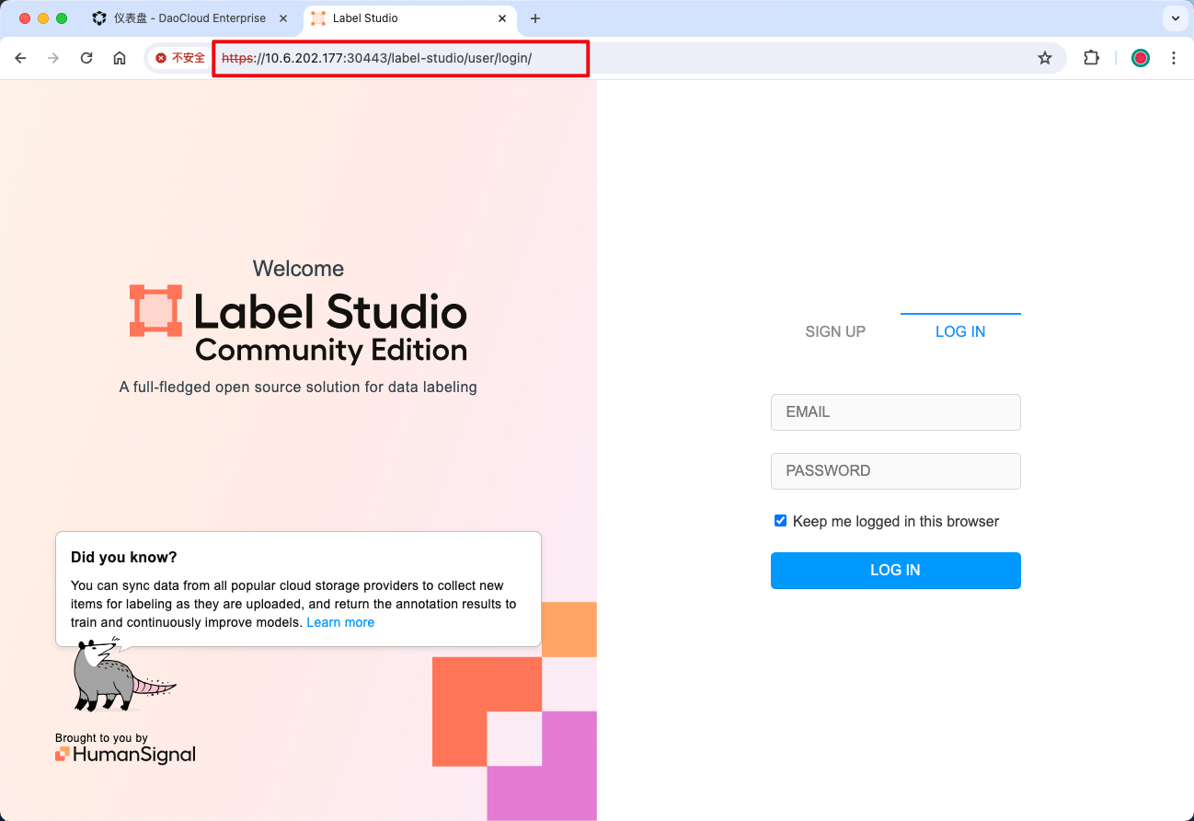Click the EMAIL input field
The height and width of the screenshot is (821, 1194).
(895, 411)
